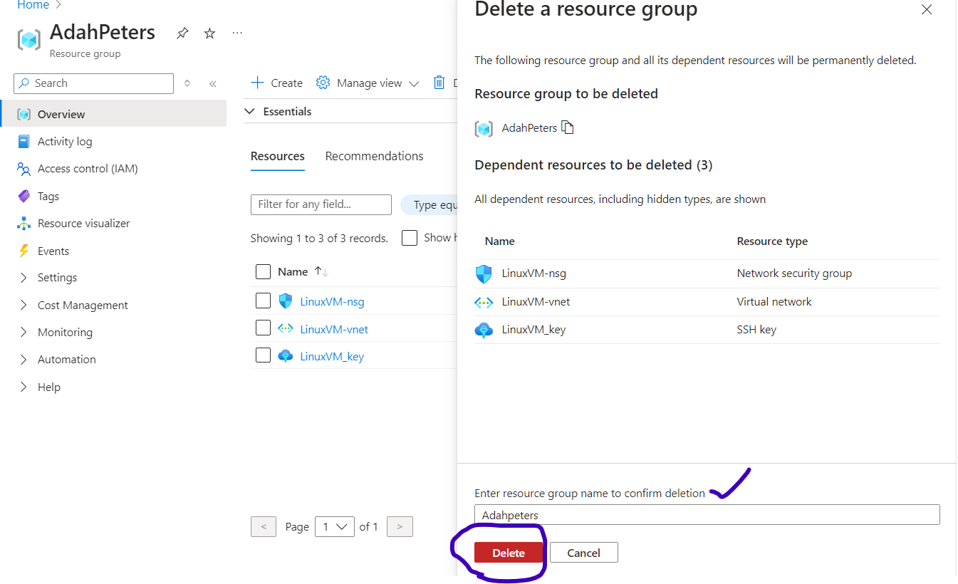The image size is (958, 584).
Task: Click the resource group name confirmation field
Action: 707,515
